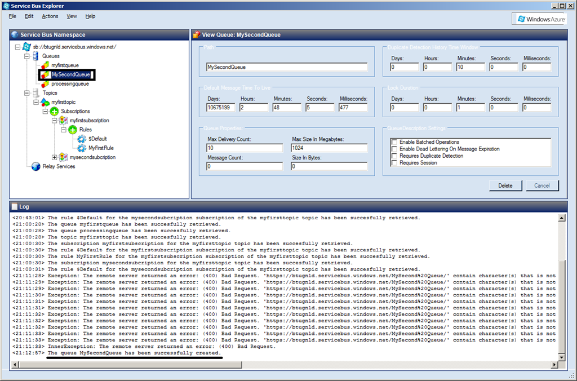The image size is (577, 381).
Task: Click the Service Bus Explorer title bar icon
Action: click(x=6, y=6)
